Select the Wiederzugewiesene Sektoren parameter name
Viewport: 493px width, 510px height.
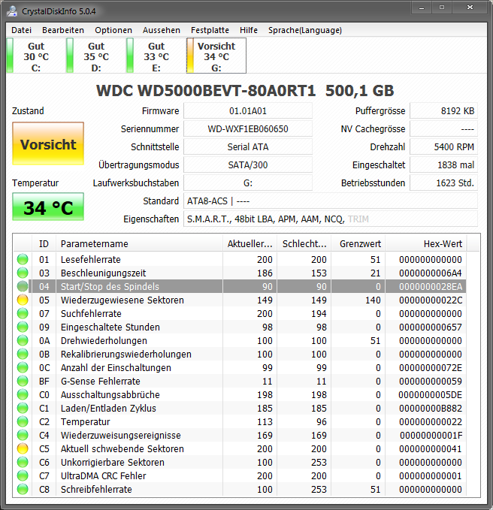(122, 300)
